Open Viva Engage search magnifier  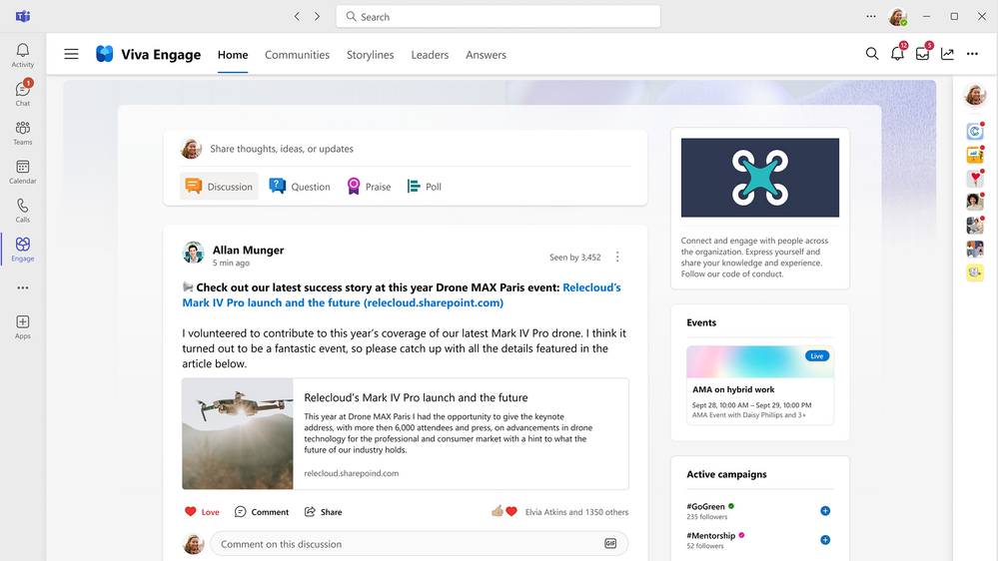[872, 54]
